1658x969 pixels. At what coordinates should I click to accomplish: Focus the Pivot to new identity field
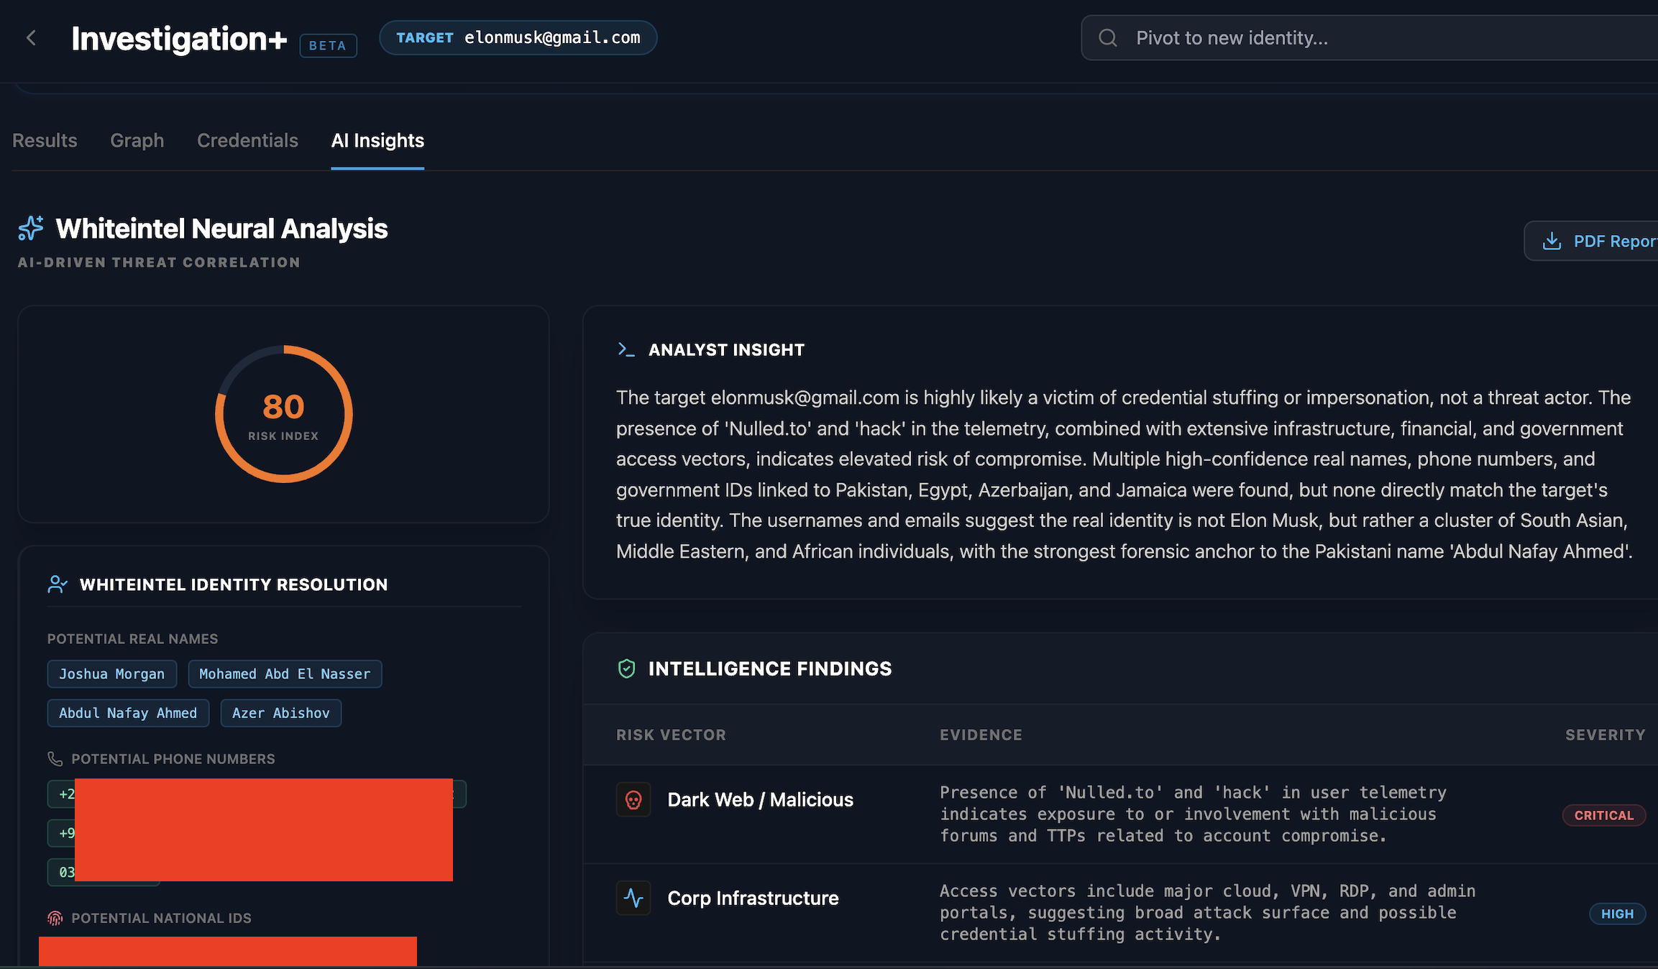pos(1366,38)
